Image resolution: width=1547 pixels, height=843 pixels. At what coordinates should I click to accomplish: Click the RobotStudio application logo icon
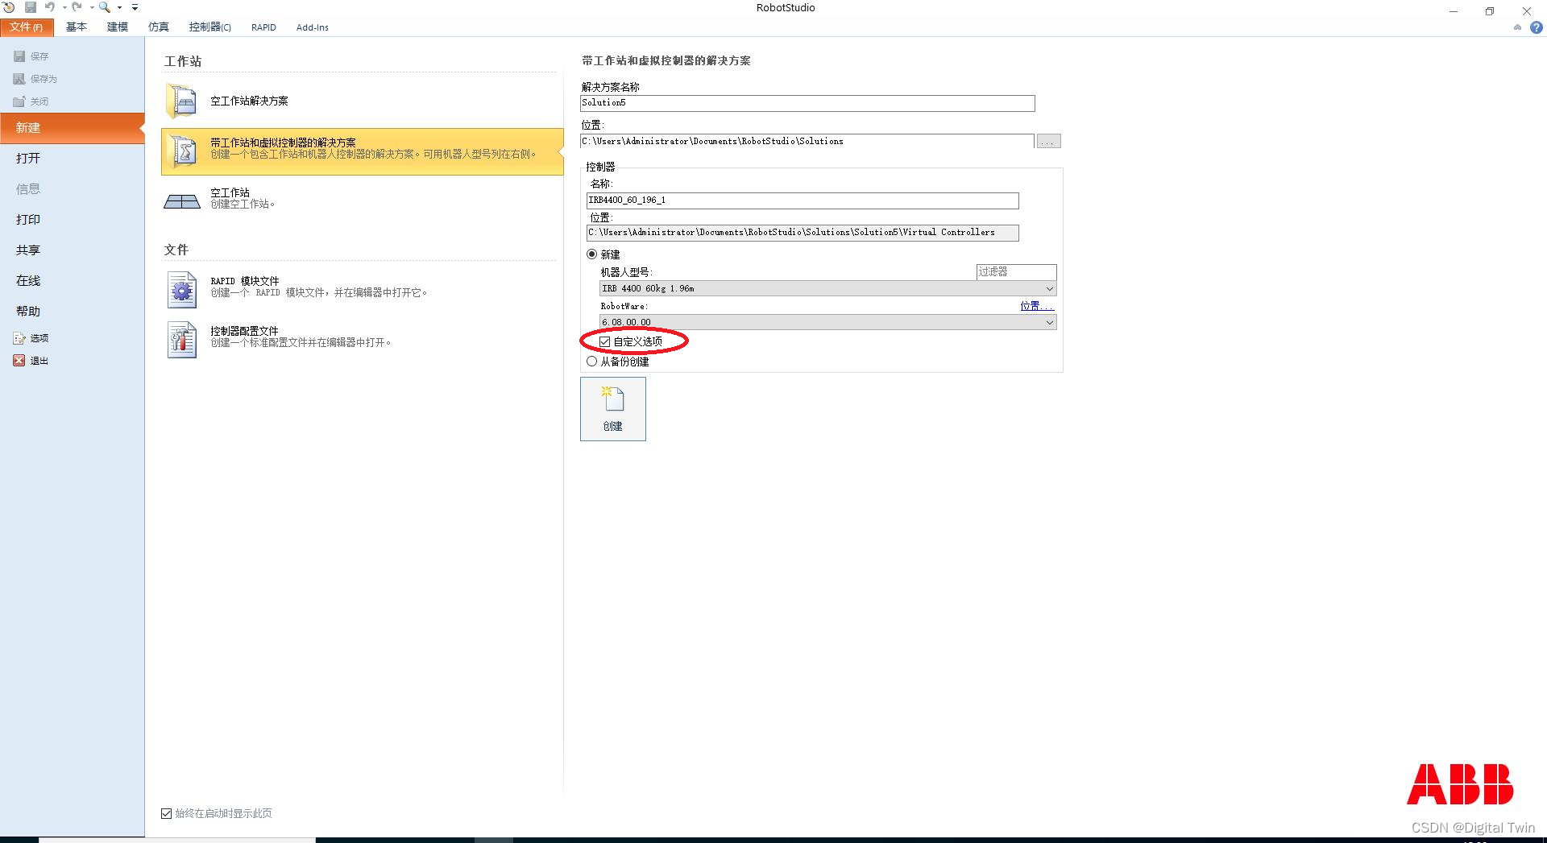coord(9,7)
